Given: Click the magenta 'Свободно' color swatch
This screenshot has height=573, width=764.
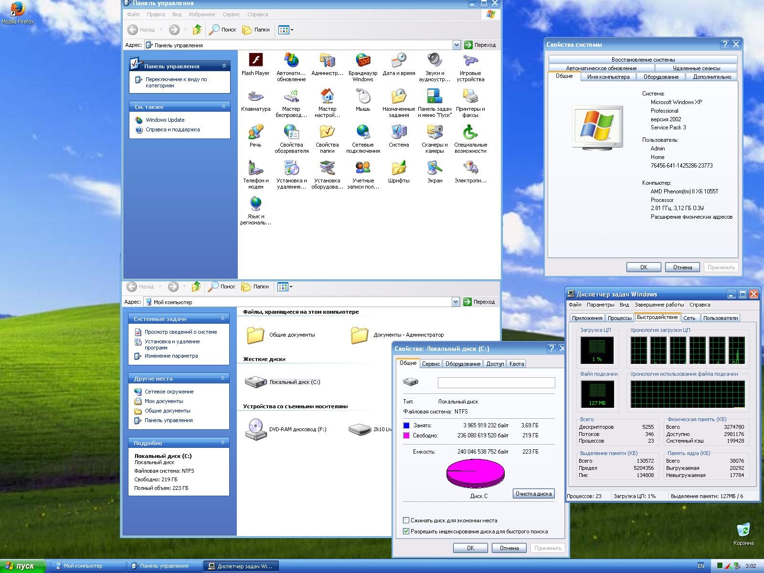Looking at the screenshot, I should [406, 435].
